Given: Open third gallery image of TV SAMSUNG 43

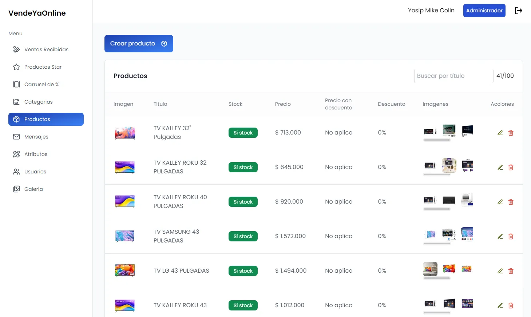Looking at the screenshot, I should tap(467, 234).
